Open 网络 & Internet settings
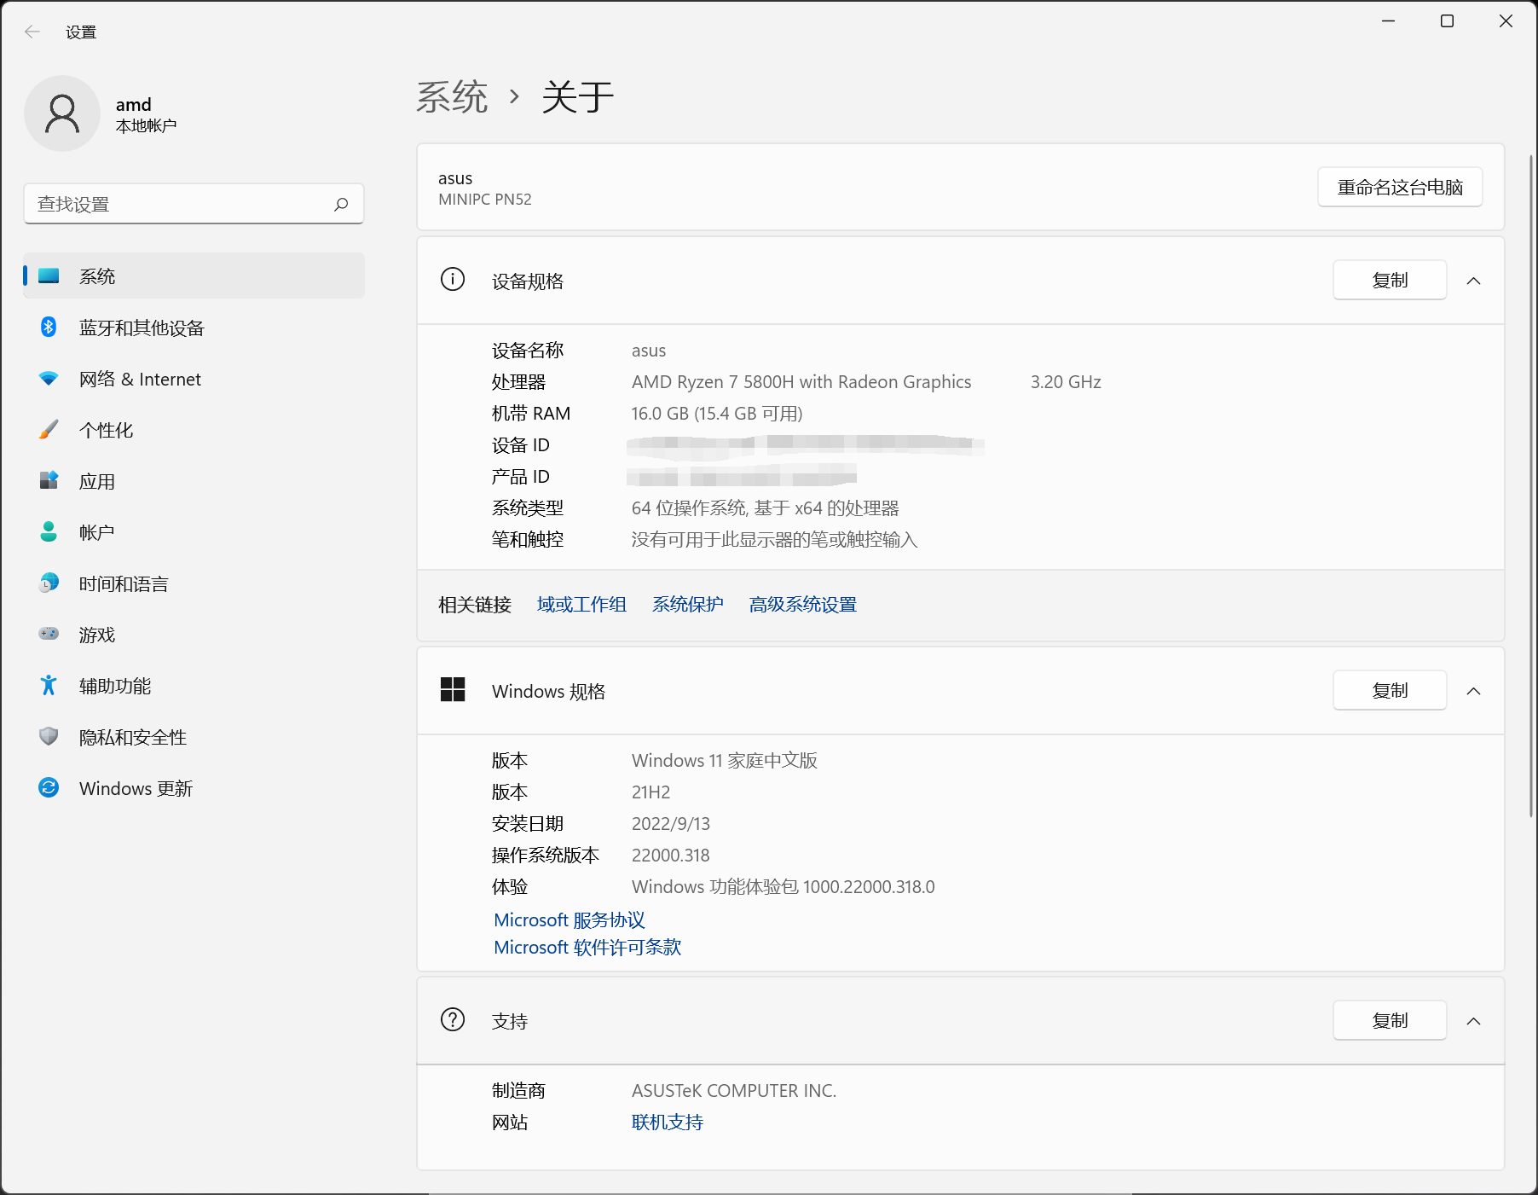 (194, 378)
